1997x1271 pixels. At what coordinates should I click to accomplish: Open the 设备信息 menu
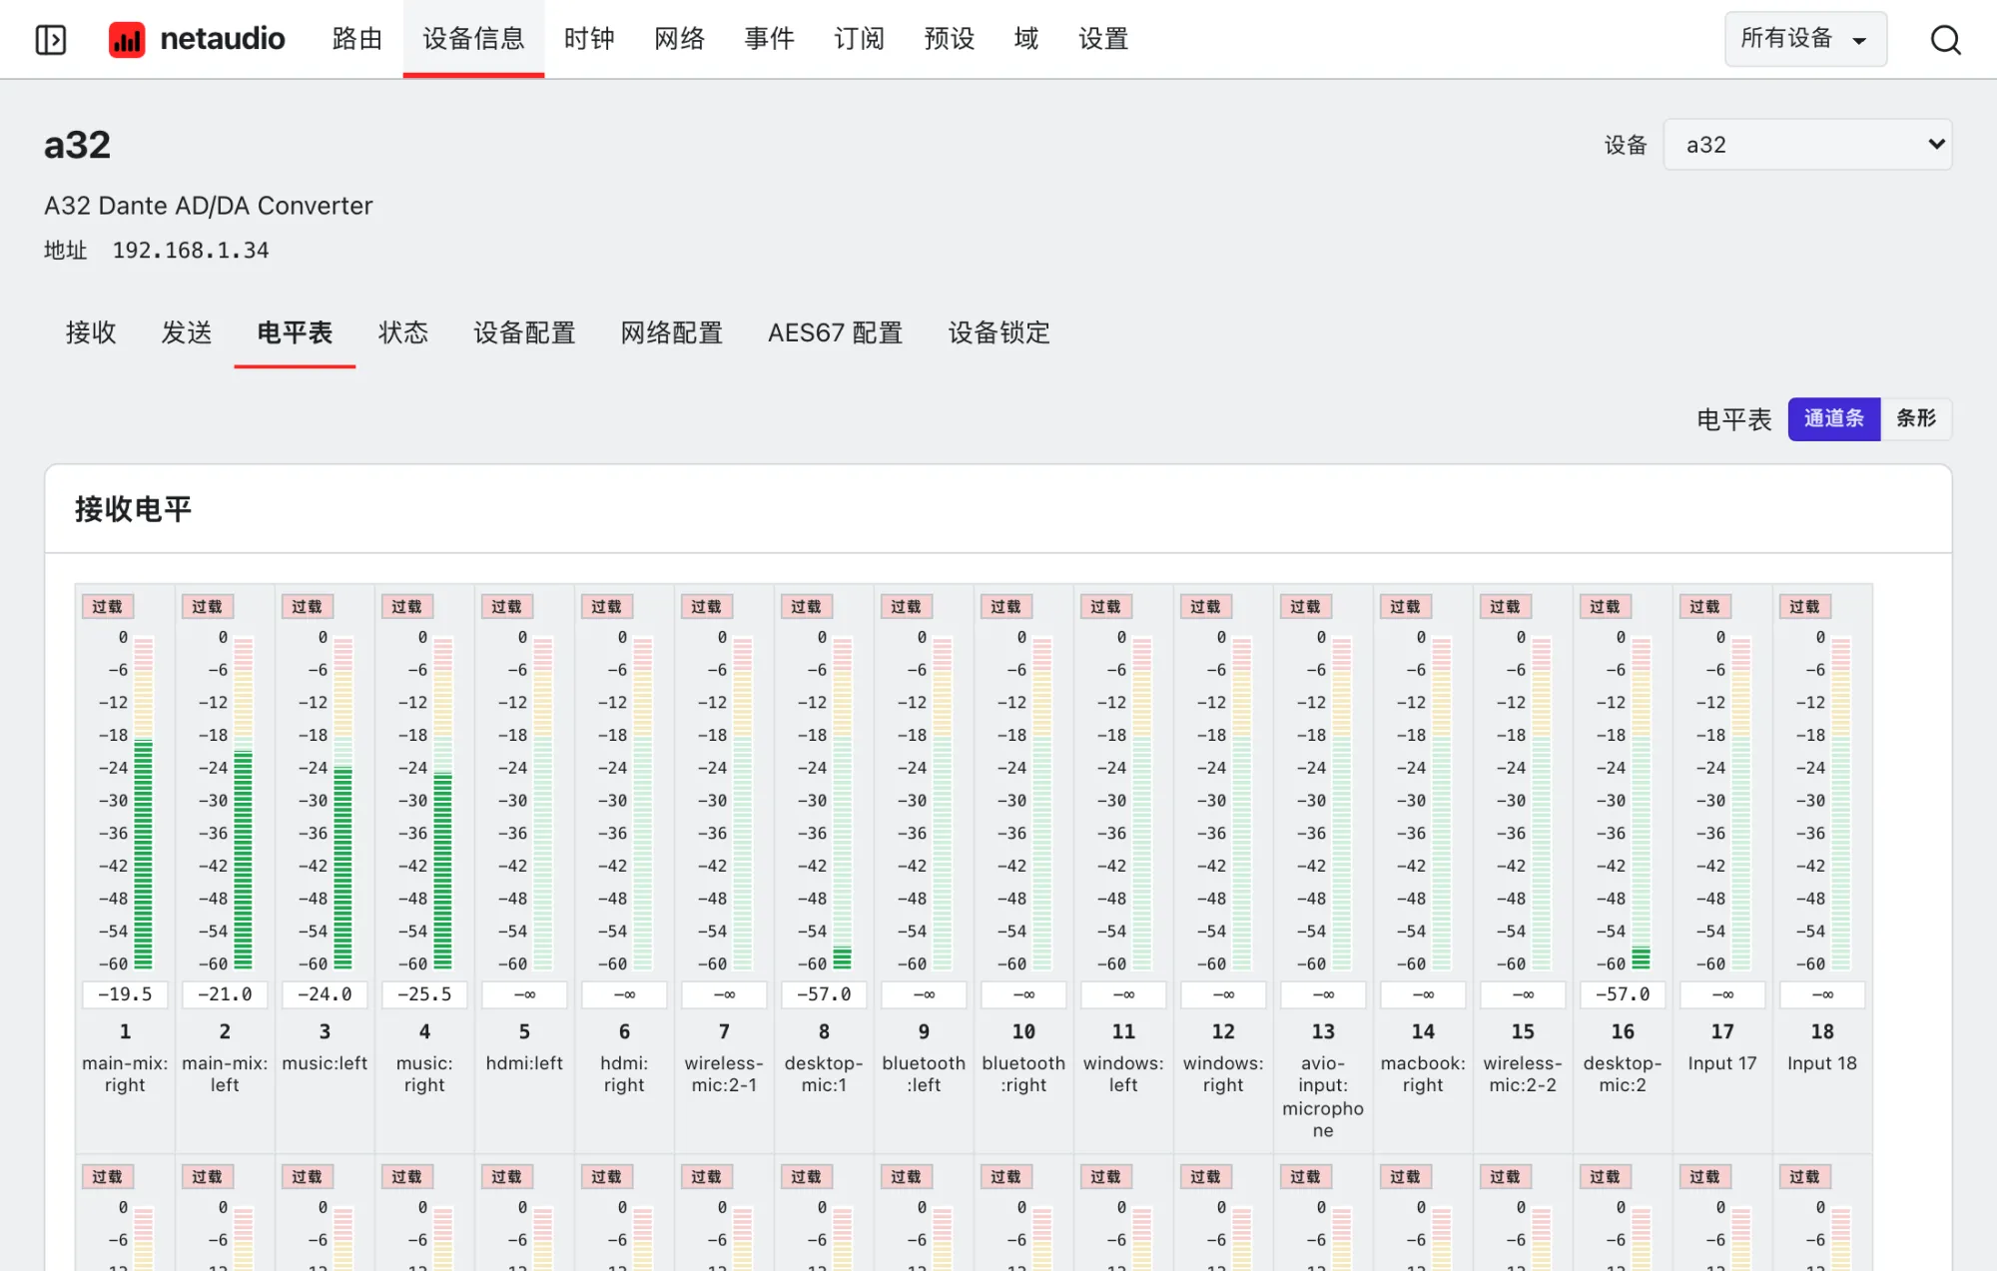click(473, 39)
